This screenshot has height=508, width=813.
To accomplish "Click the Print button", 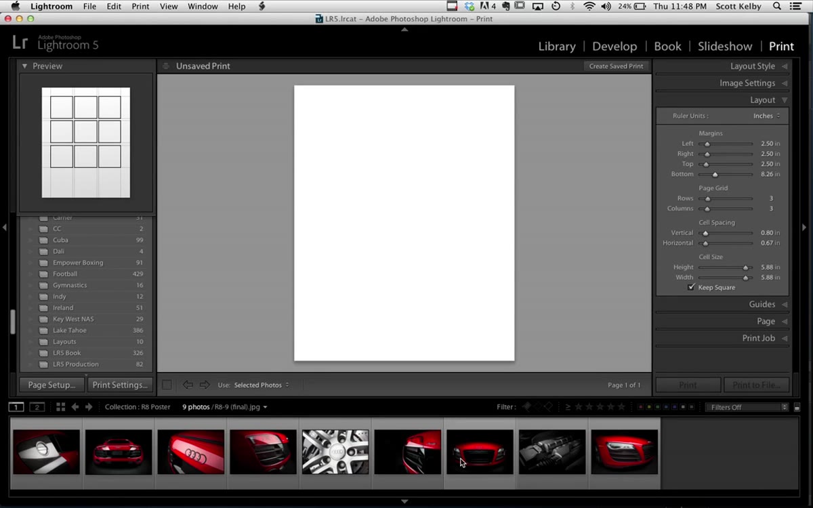I will 688,385.
